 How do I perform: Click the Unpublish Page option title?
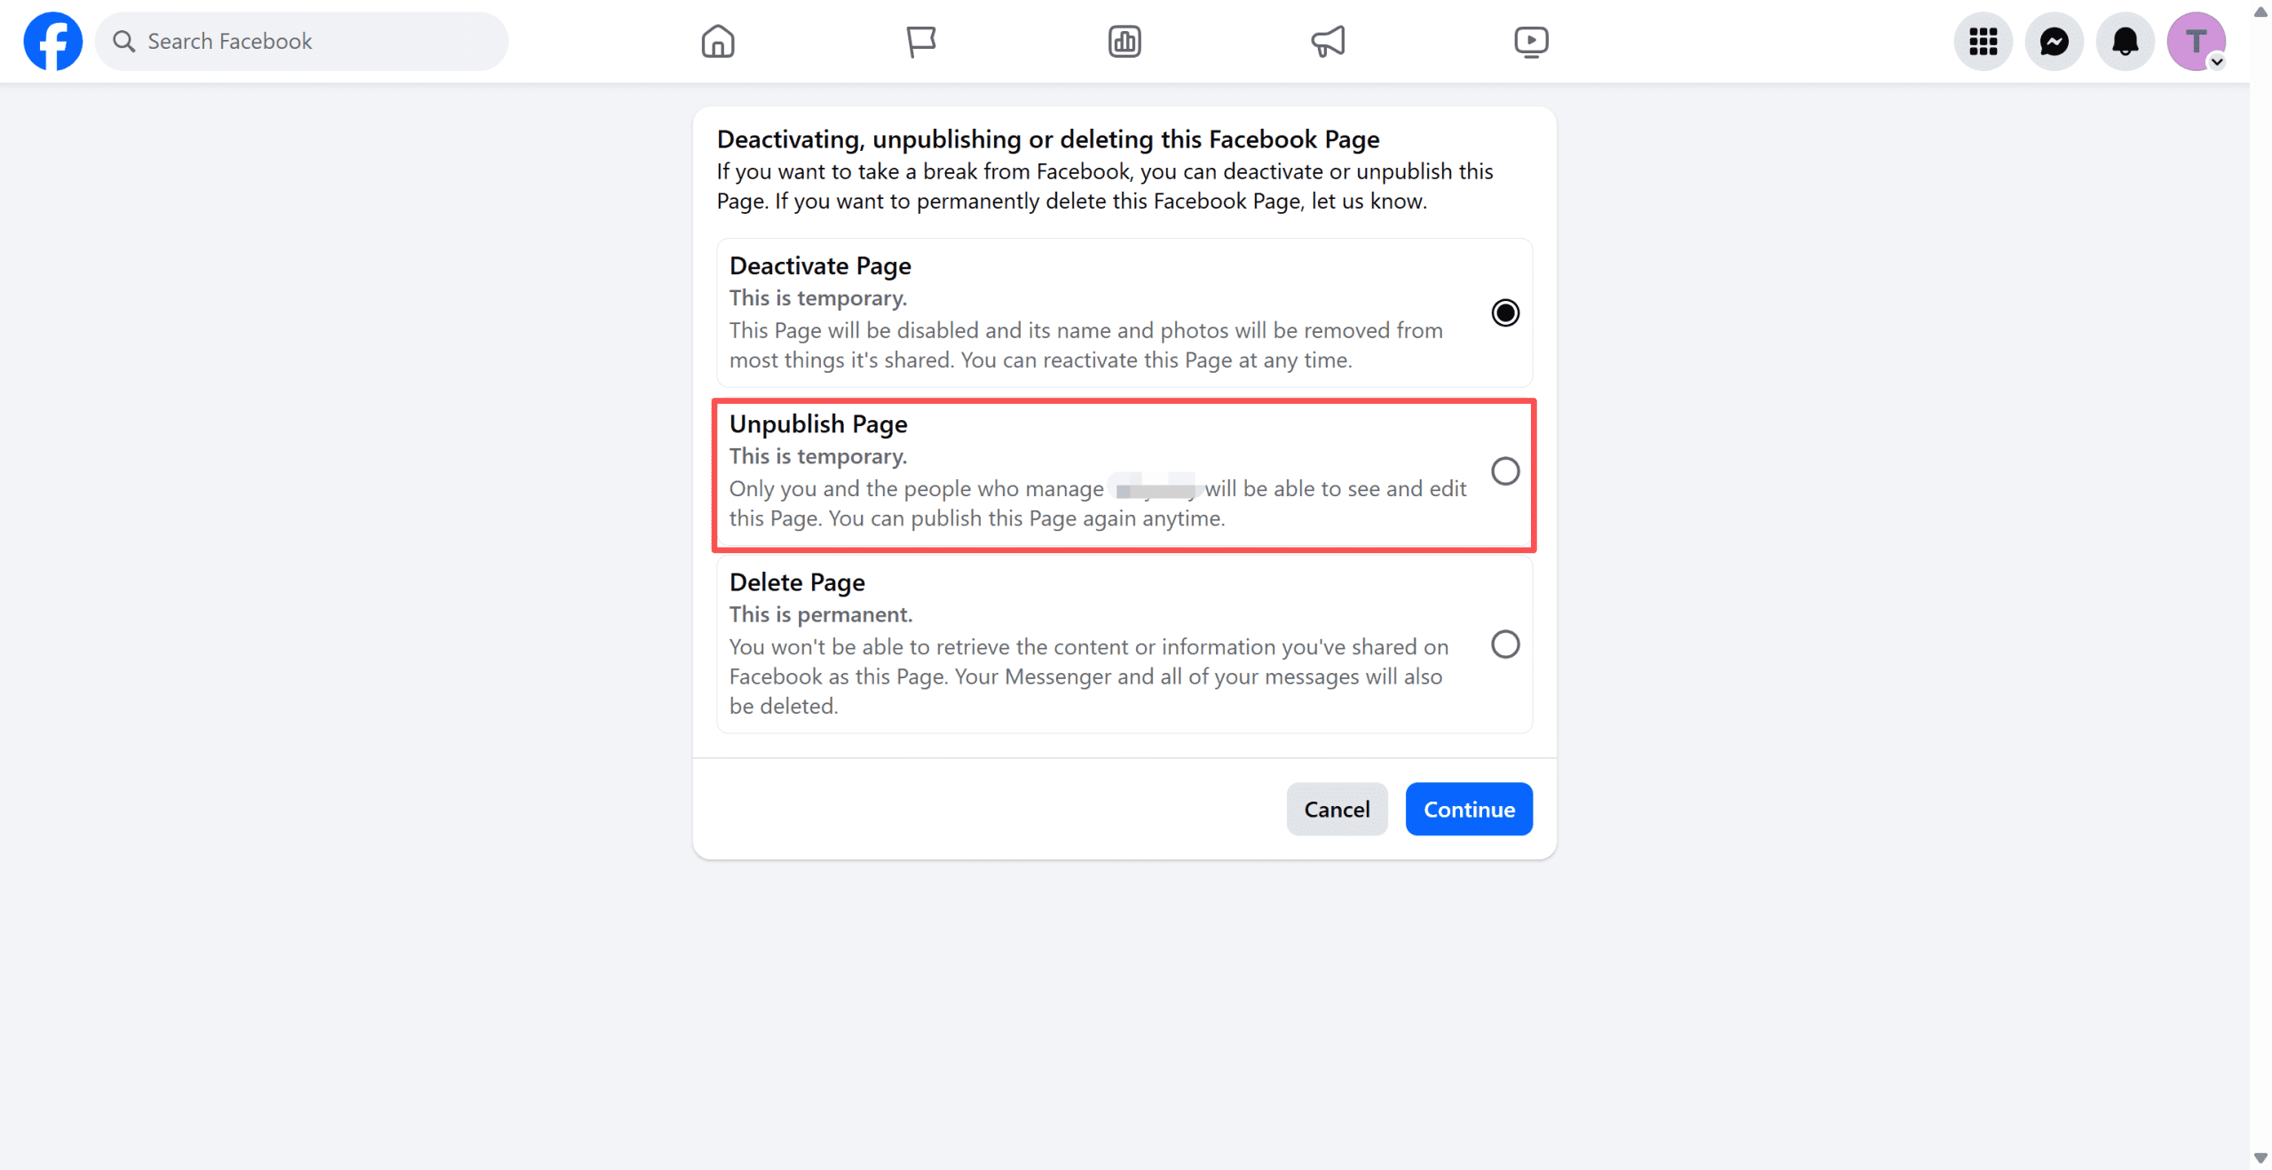[x=818, y=424]
